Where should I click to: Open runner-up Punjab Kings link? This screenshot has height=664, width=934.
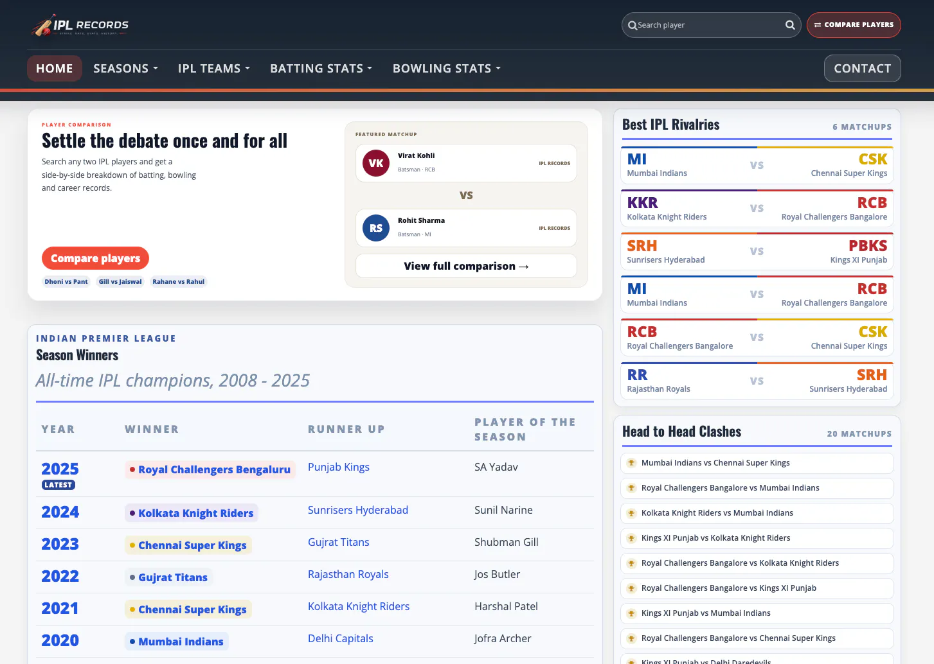[339, 467]
